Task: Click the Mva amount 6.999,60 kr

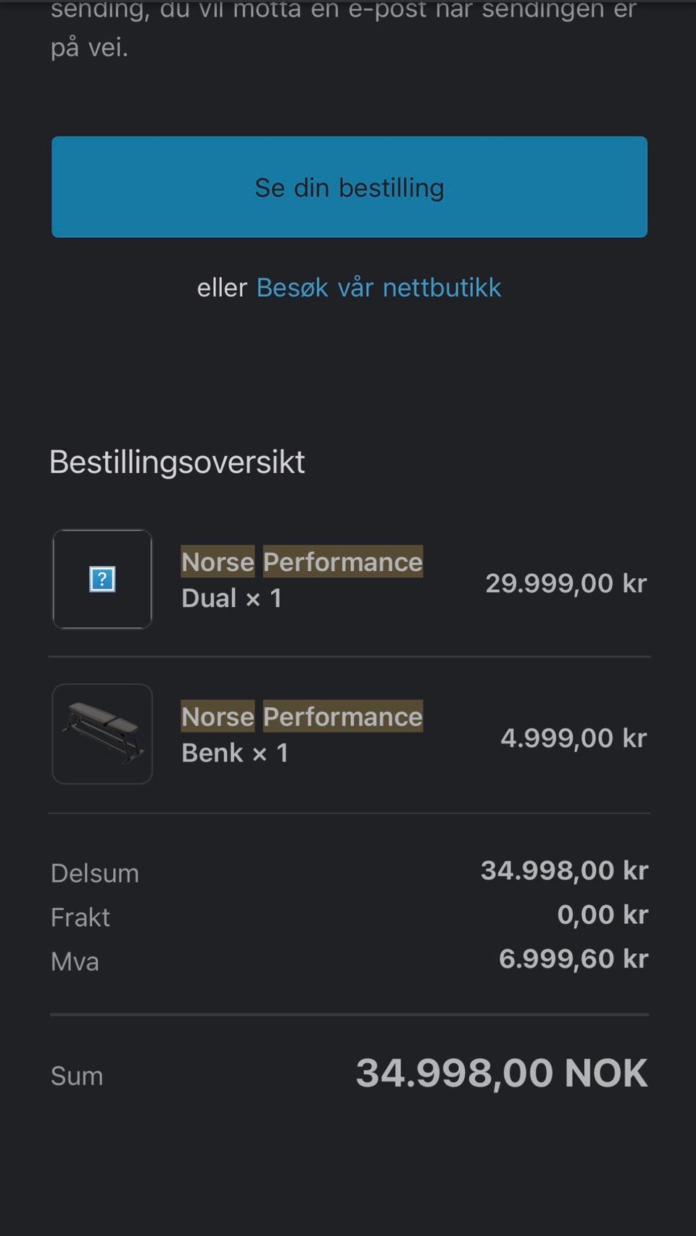Action: click(573, 959)
